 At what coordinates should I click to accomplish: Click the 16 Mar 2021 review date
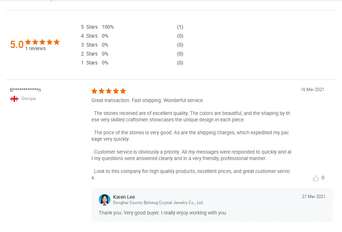tap(312, 90)
